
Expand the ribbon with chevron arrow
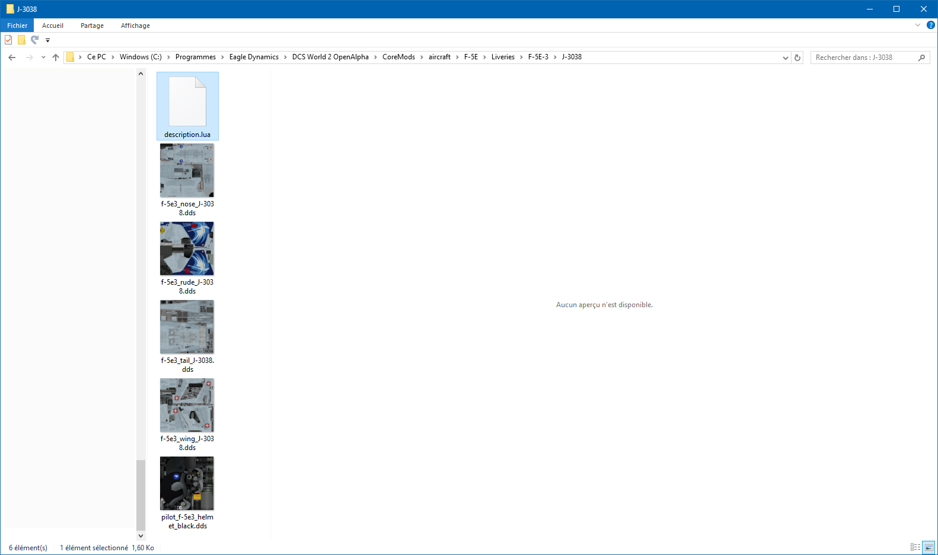(918, 25)
